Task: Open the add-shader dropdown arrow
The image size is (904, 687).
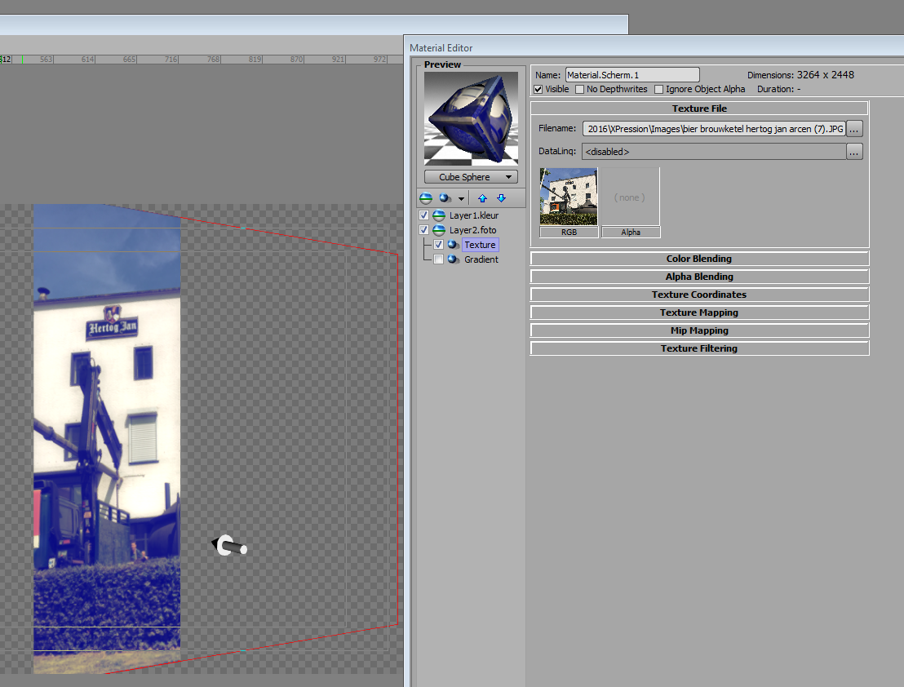Action: click(462, 198)
